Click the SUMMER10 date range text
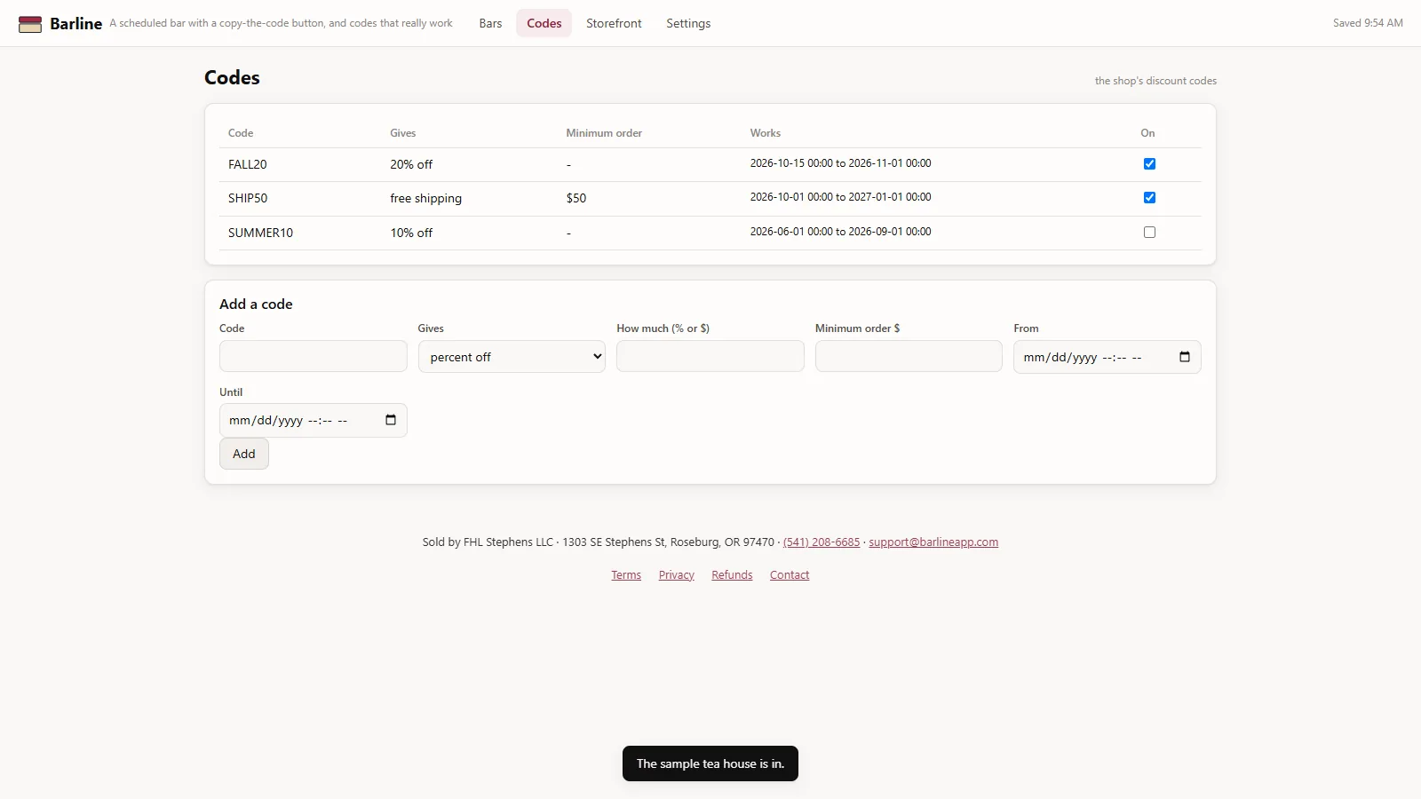 click(x=840, y=232)
